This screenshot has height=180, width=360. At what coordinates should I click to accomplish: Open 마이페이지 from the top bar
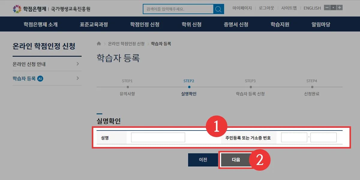241,8
